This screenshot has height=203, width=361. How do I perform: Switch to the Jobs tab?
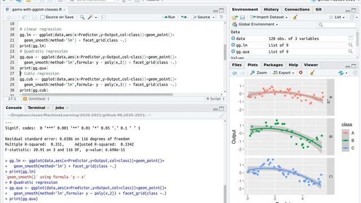[60, 108]
